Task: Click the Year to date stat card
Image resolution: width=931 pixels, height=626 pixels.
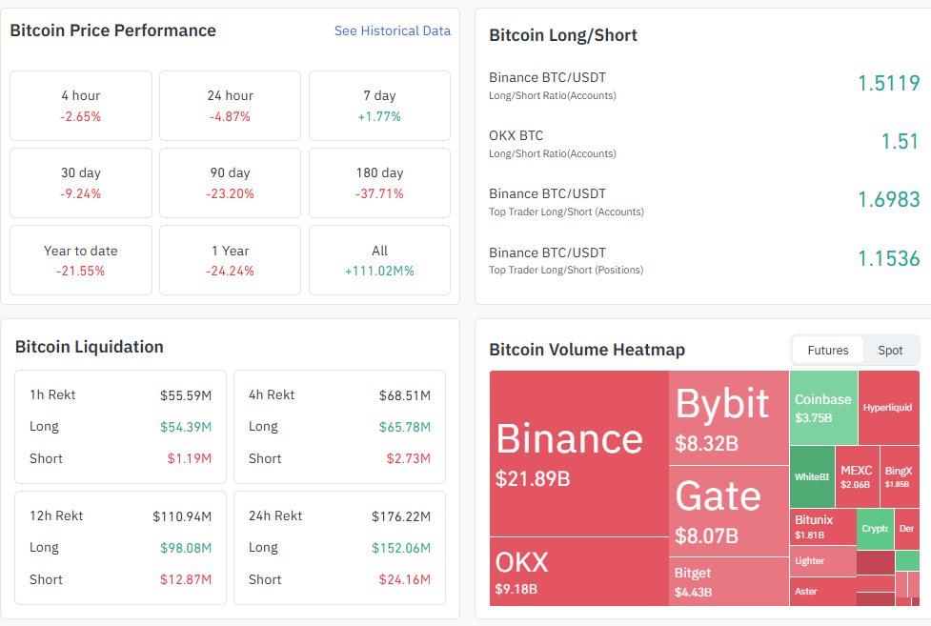Action: (80, 260)
